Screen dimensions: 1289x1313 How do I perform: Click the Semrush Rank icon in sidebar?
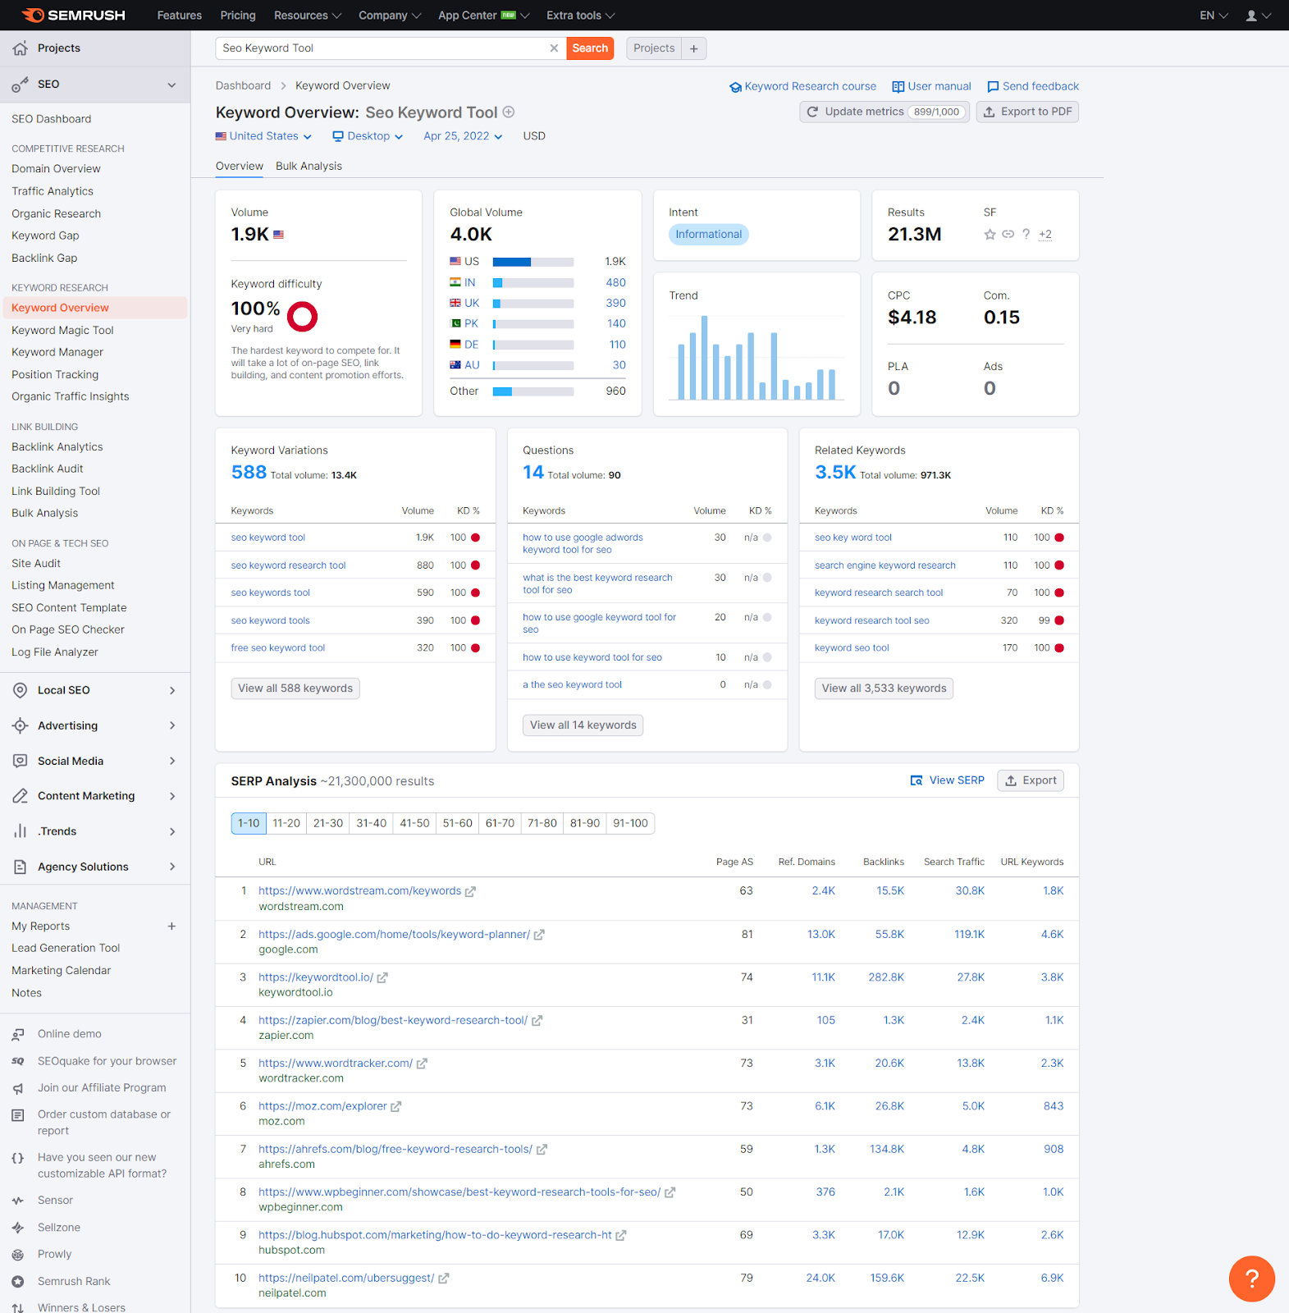click(18, 1281)
